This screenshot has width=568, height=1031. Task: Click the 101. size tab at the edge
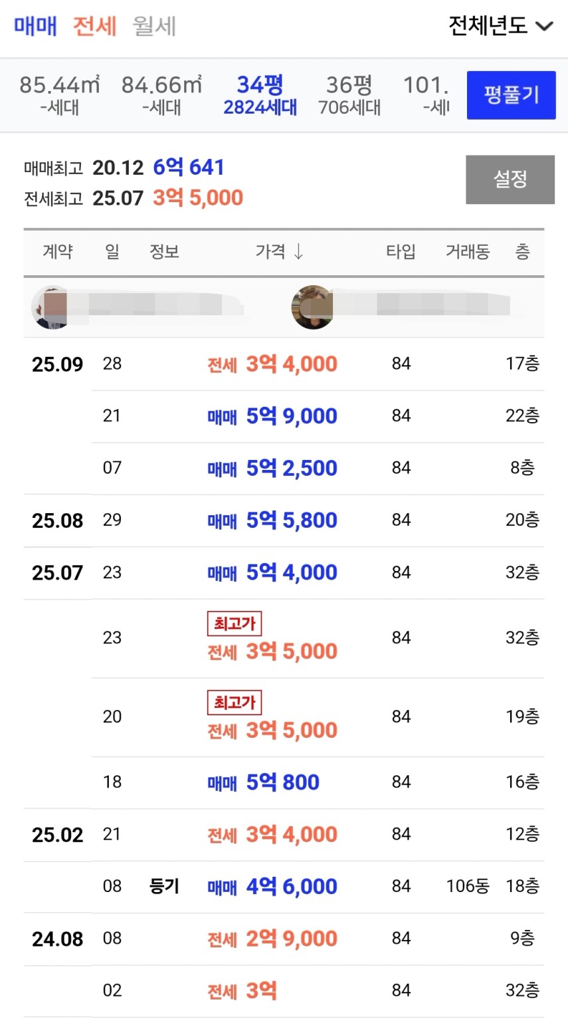point(426,95)
